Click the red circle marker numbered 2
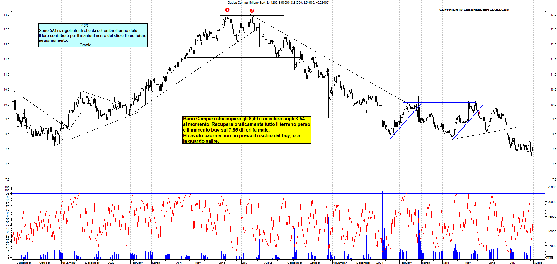 pyautogui.click(x=252, y=11)
